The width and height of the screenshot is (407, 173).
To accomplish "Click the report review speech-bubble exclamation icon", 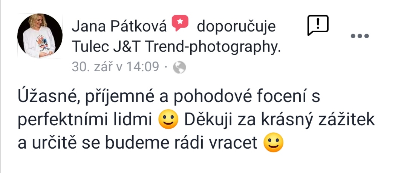I will pyautogui.click(x=318, y=26).
